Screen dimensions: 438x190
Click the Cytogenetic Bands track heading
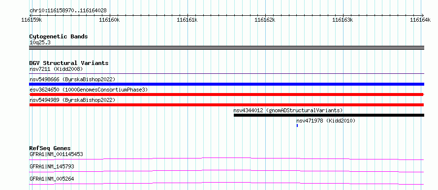tap(59, 36)
